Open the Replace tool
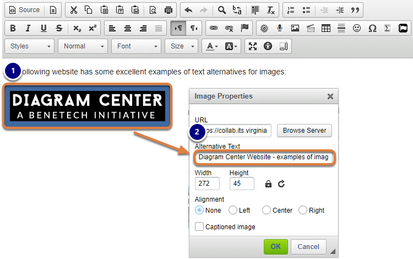The height and width of the screenshot is (259, 413). click(x=237, y=10)
